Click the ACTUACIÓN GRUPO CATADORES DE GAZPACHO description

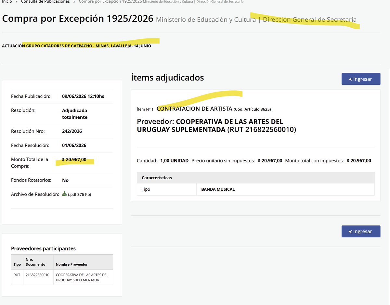tap(76, 46)
